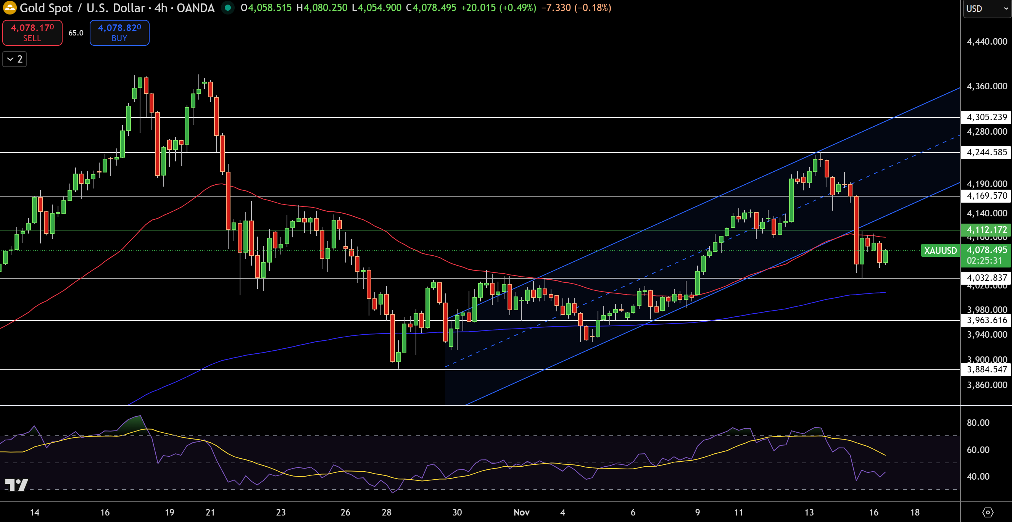This screenshot has height=522, width=1012.
Task: Click the green market status dot
Action: click(x=228, y=8)
